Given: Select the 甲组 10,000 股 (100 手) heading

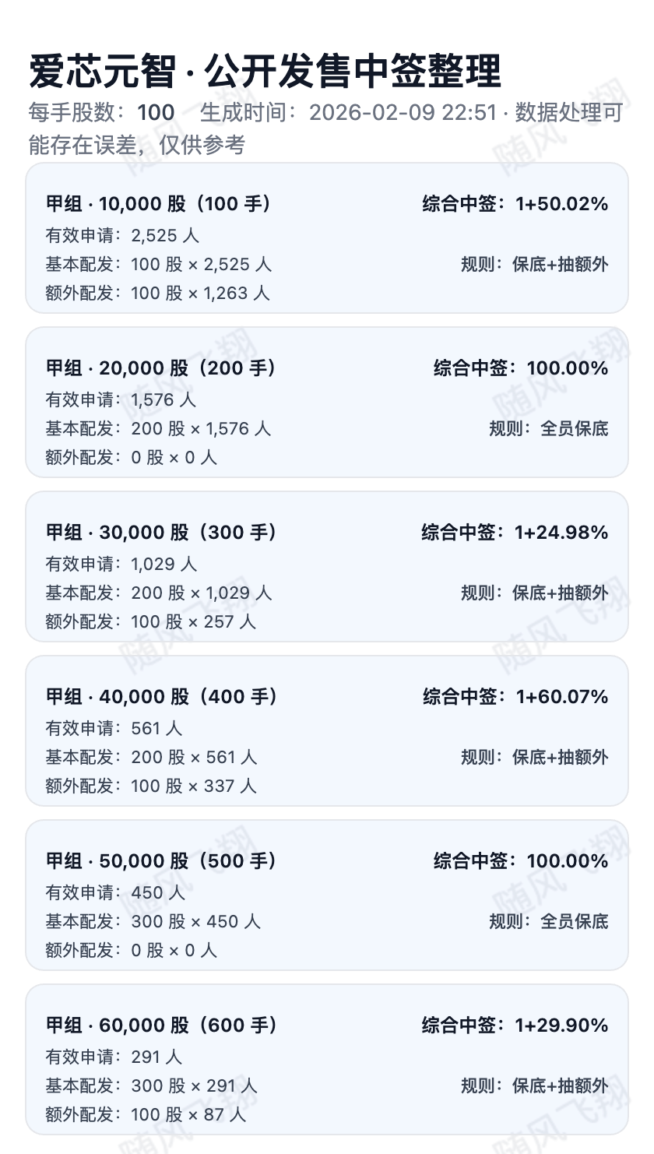Looking at the screenshot, I should [x=159, y=204].
